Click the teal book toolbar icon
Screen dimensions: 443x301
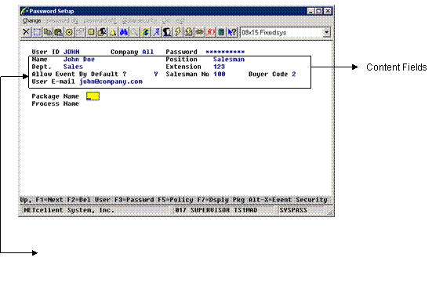coord(221,32)
